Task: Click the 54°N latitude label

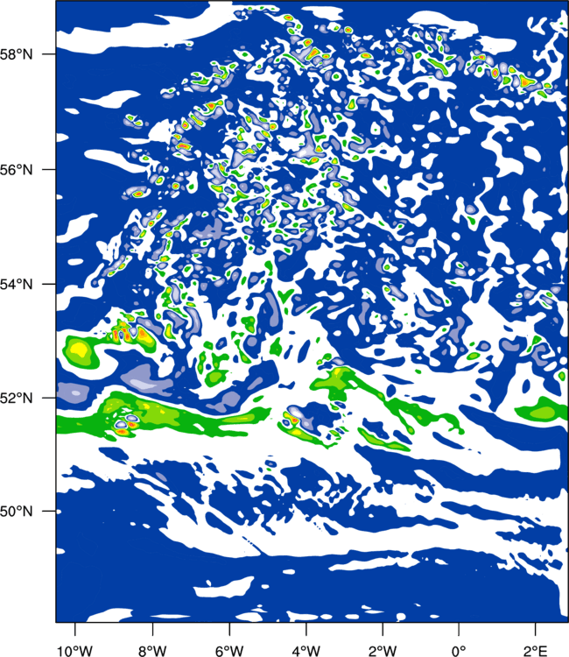Action: (x=17, y=285)
